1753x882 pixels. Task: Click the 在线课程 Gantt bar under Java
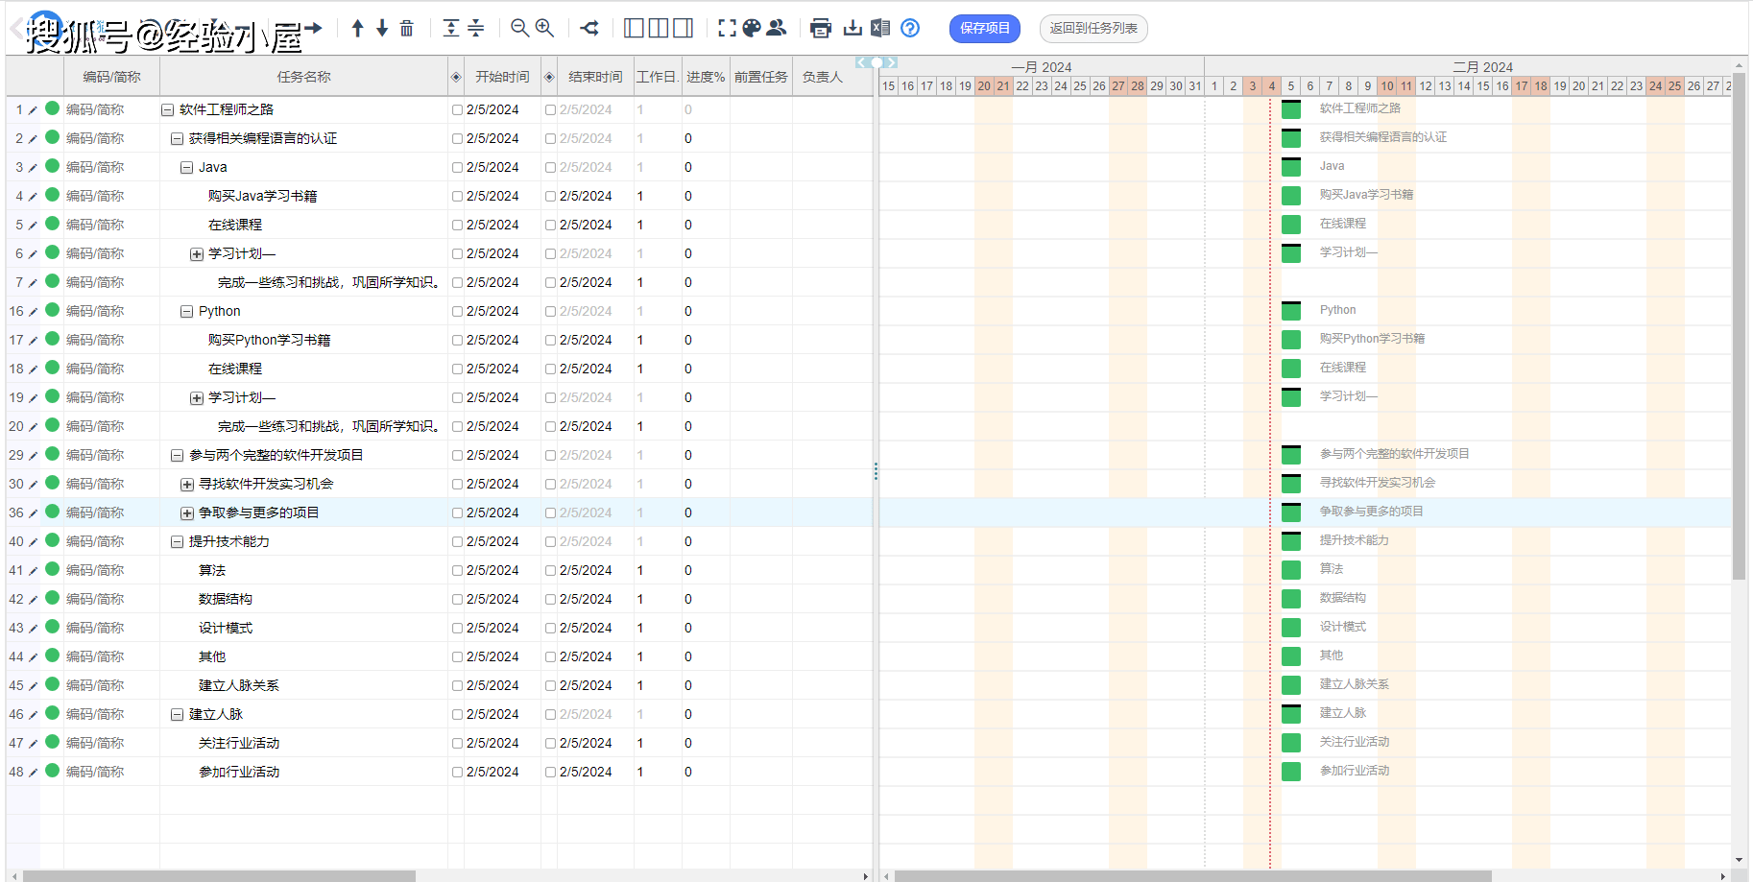[1291, 225]
